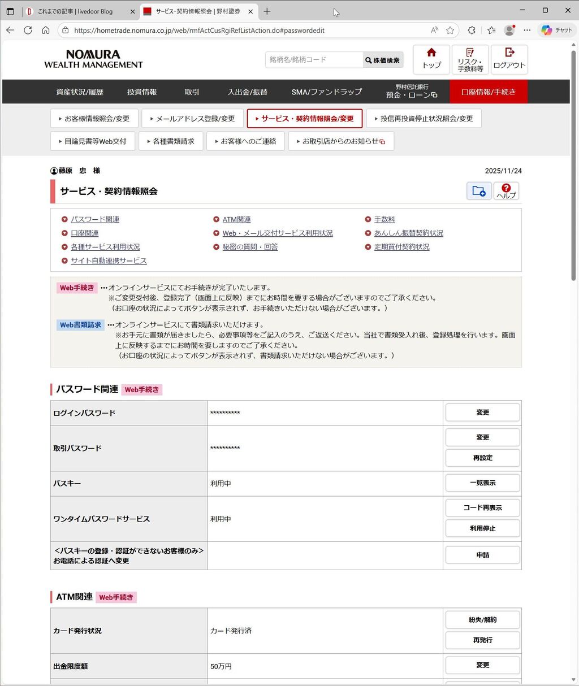Open the Copilot チャット button
The width and height of the screenshot is (579, 686).
click(557, 30)
